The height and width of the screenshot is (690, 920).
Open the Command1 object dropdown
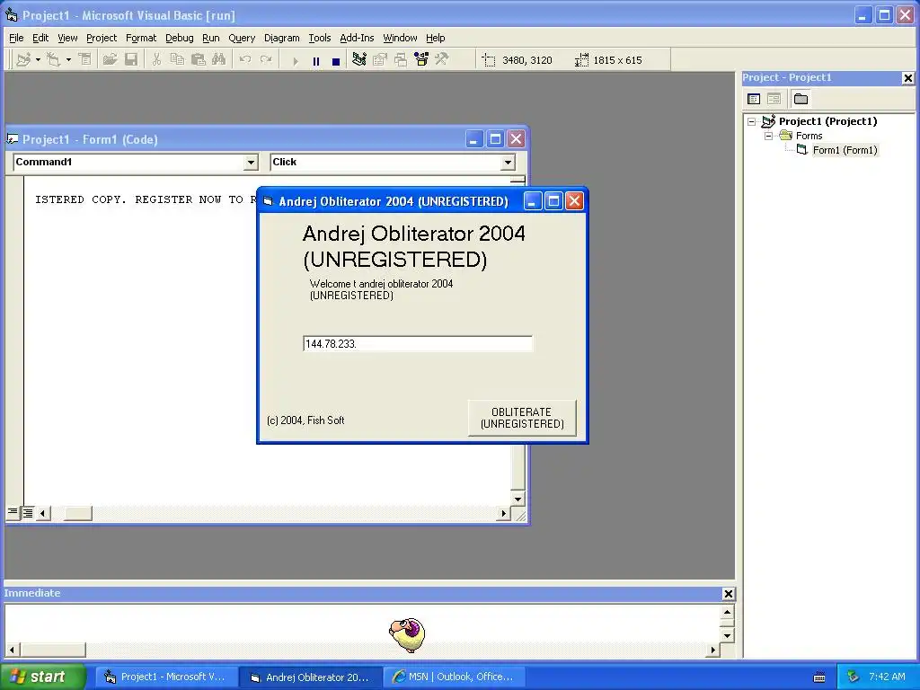click(x=251, y=163)
